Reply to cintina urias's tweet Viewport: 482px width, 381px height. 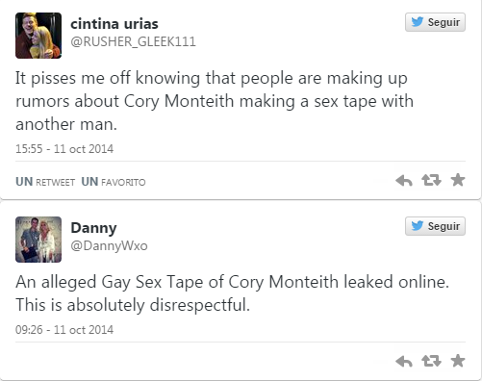click(404, 181)
